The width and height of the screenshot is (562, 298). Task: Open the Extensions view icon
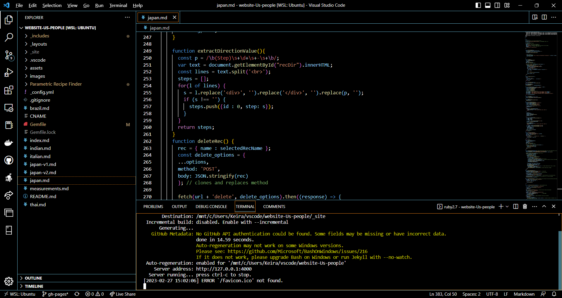(9, 90)
